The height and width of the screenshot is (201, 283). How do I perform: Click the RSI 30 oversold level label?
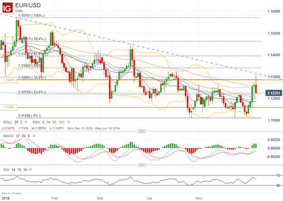tap(278, 185)
